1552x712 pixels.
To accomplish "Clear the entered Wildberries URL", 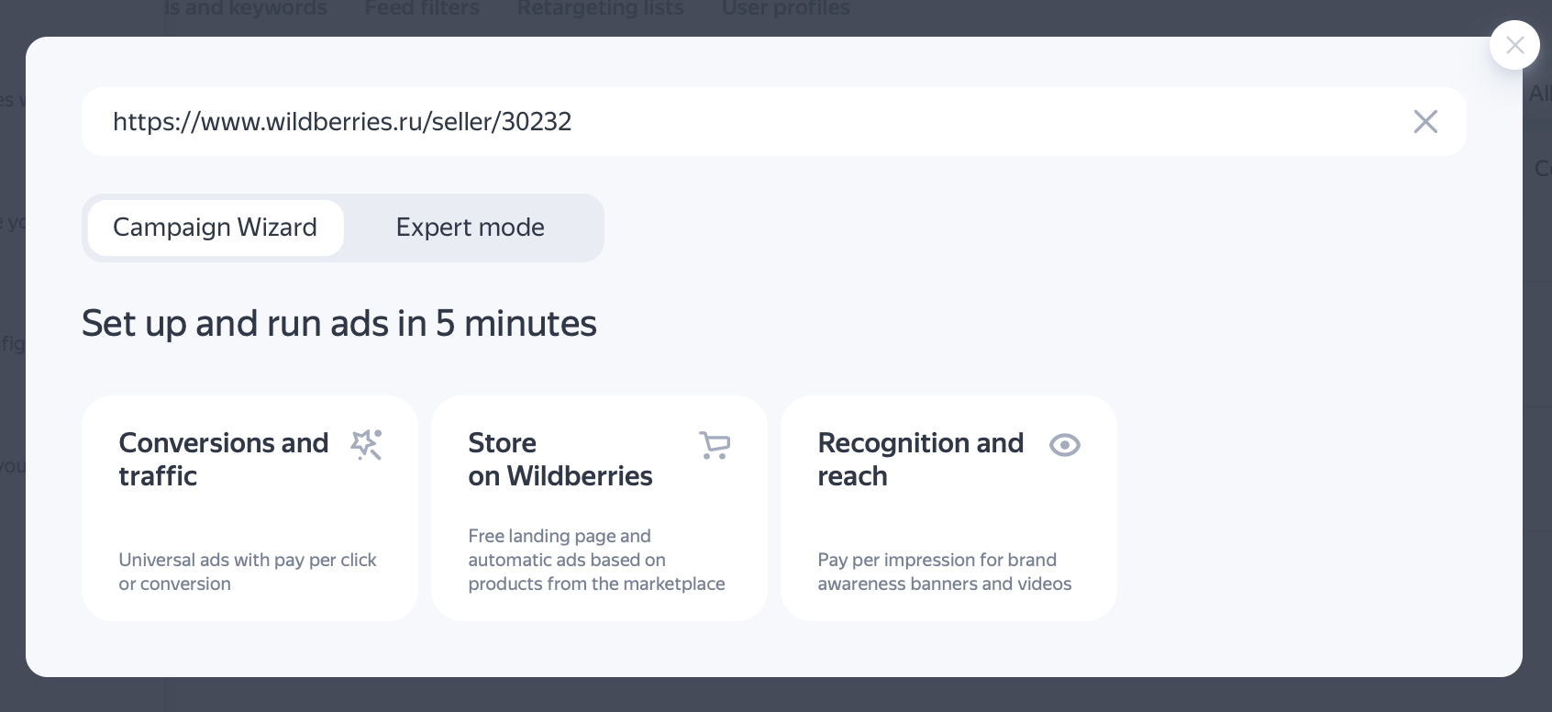I will [x=1425, y=121].
